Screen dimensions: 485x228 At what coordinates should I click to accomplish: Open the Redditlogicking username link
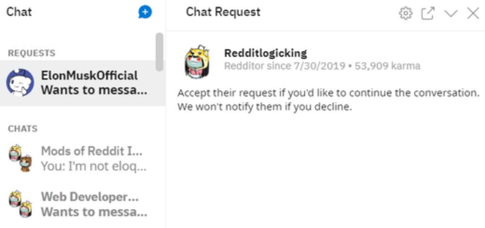(x=266, y=53)
